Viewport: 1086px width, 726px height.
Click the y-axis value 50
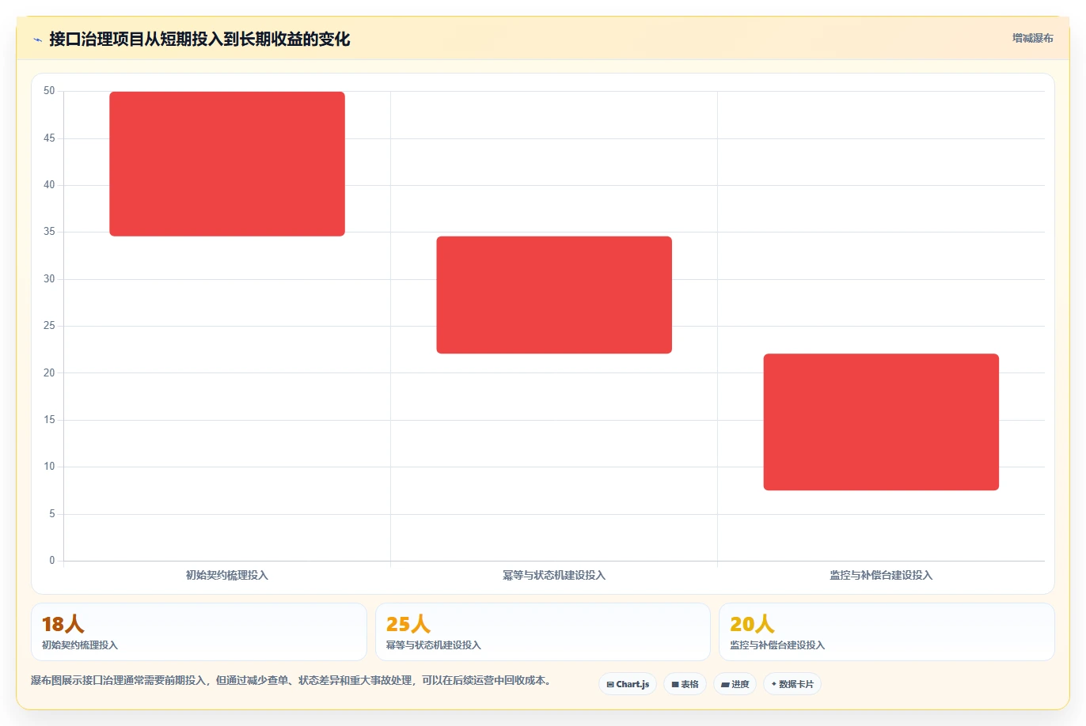[49, 91]
